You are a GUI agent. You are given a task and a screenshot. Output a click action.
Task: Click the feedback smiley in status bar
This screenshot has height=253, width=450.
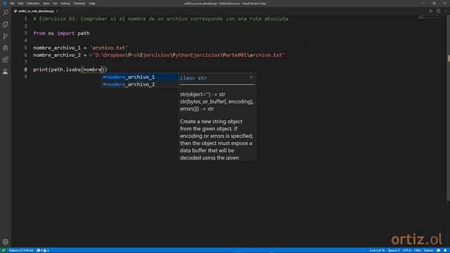[x=438, y=250]
